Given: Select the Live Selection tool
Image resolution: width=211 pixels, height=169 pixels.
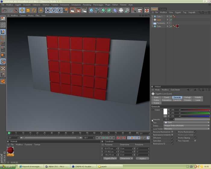Looking at the screenshot, I should click(x=16, y=10).
